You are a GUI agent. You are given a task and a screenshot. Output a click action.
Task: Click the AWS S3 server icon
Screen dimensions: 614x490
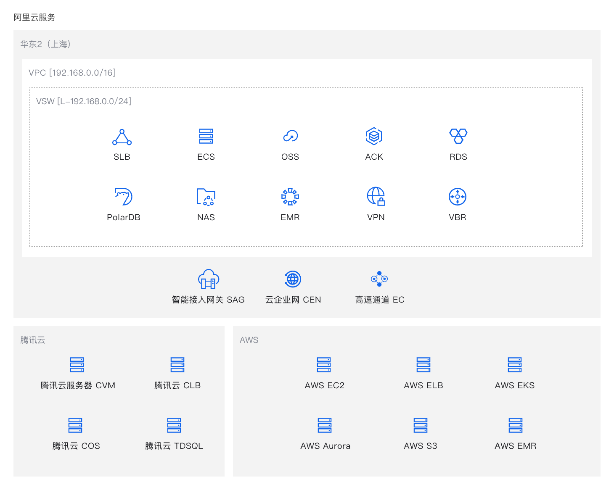(x=421, y=425)
